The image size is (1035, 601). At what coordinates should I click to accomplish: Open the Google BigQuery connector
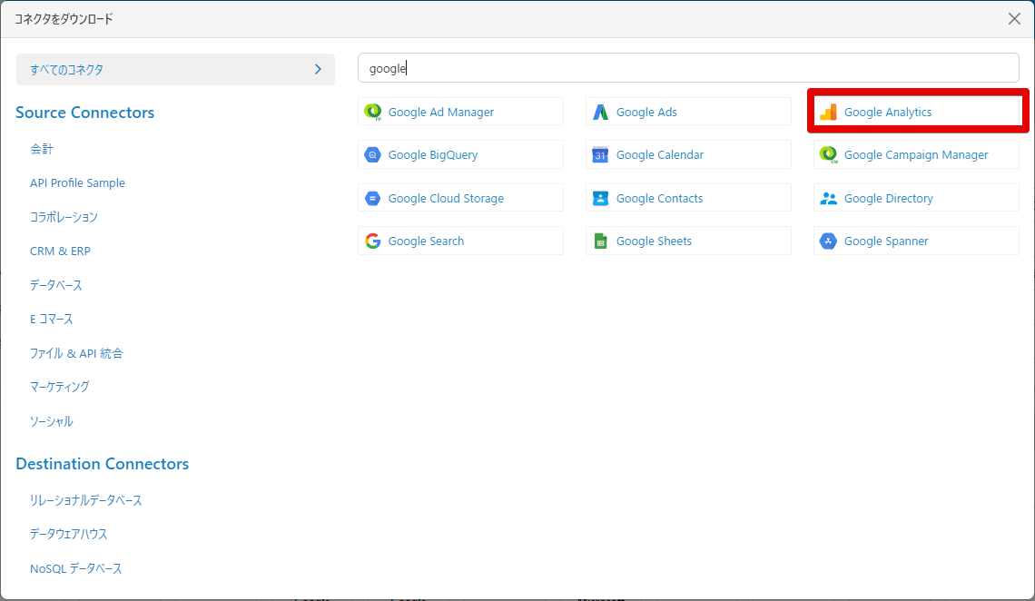point(460,154)
